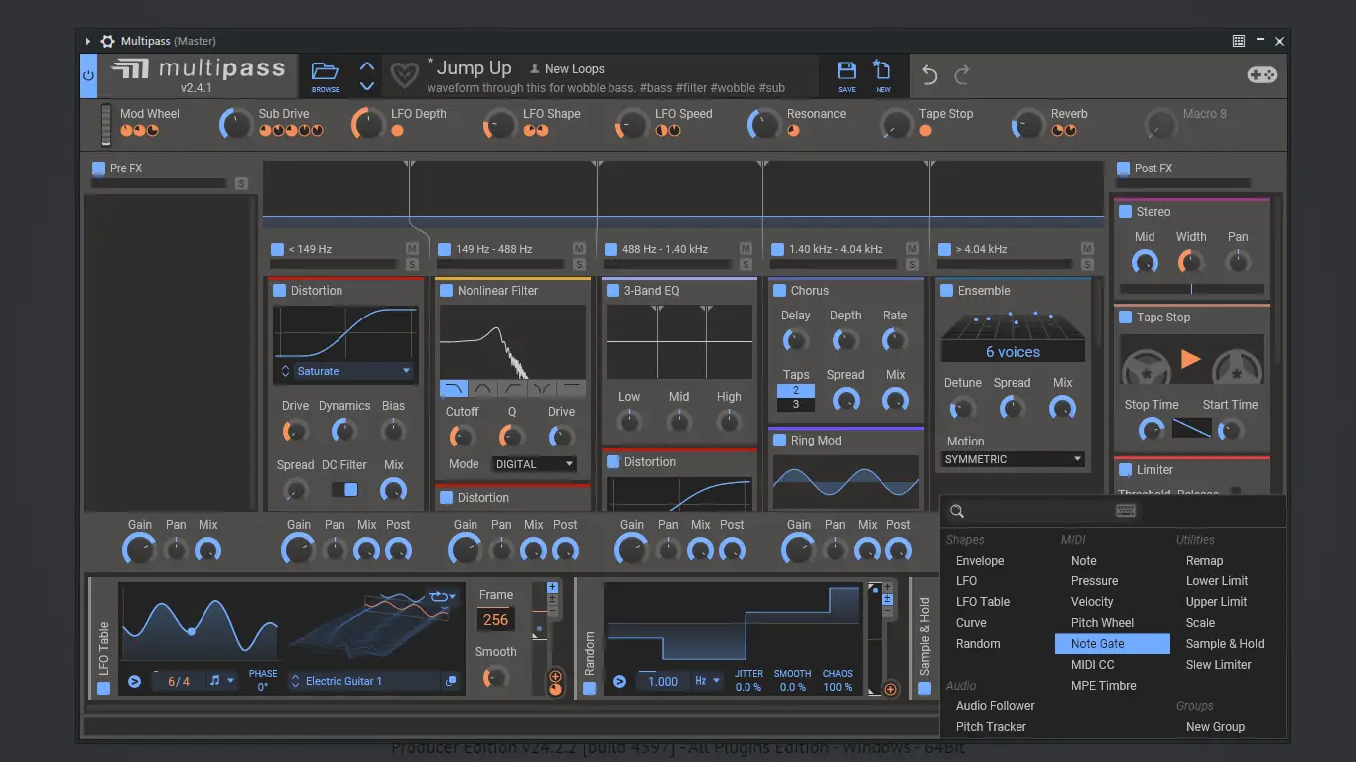Undo the last change
Image resolution: width=1356 pixels, height=762 pixels.
click(929, 74)
